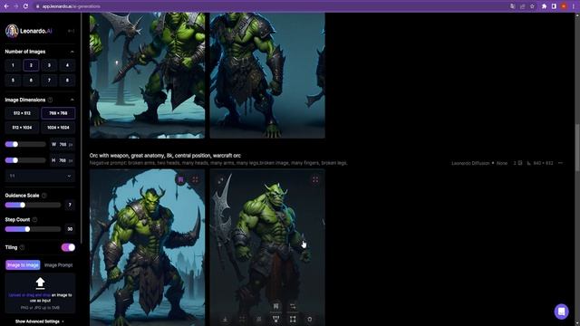This screenshot has width=580, height=326.
Task: Bookmark this page with the star icon
Action: coord(532,6)
